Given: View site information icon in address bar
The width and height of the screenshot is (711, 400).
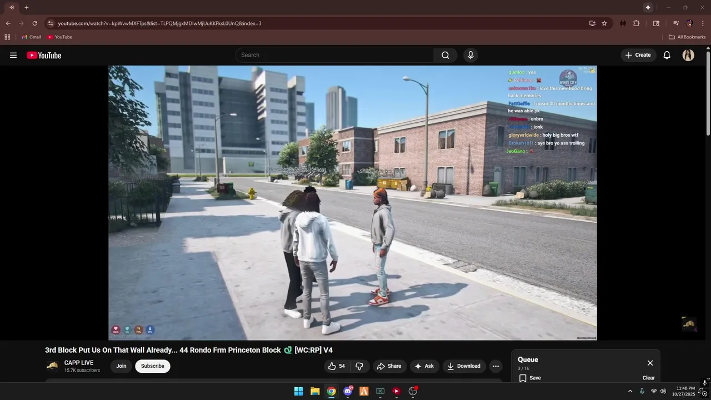Looking at the screenshot, I should click(51, 23).
